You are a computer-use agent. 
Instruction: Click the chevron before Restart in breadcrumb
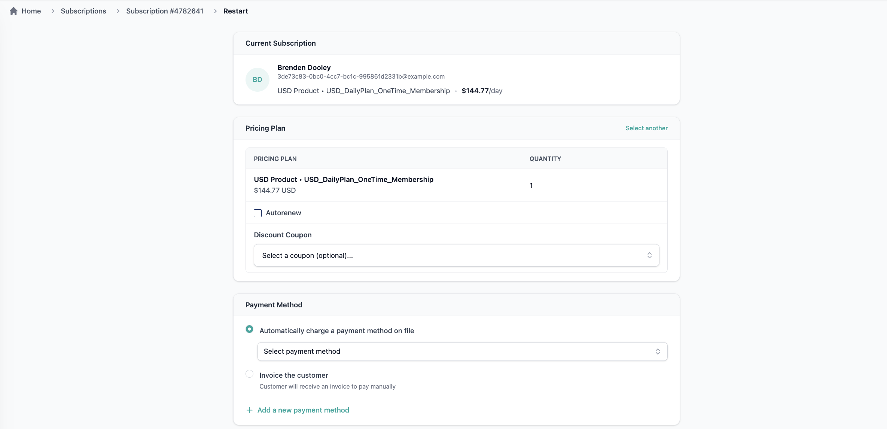coord(215,11)
